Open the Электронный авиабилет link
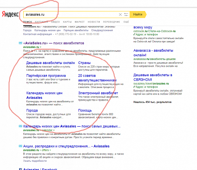The width and height of the screenshot is (197, 170). (x=98, y=93)
